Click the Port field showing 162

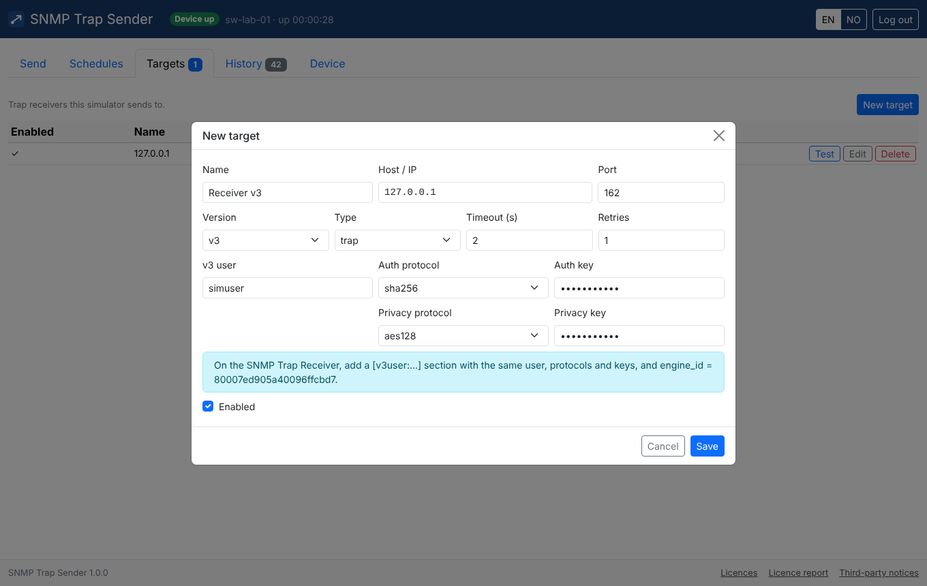(661, 192)
